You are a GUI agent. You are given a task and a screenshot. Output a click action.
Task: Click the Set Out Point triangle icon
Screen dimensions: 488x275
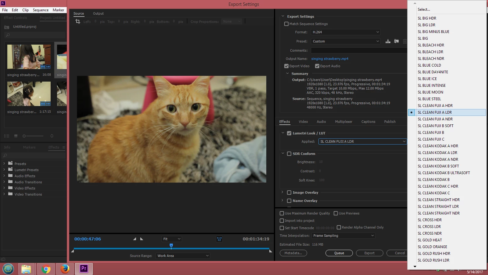142,239
